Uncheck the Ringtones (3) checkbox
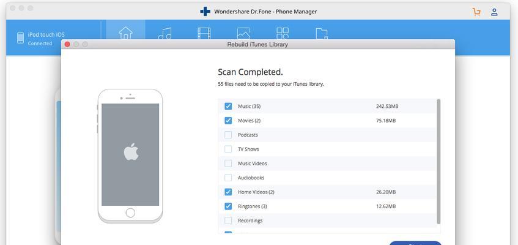Image resolution: width=518 pixels, height=245 pixels. tap(228, 206)
